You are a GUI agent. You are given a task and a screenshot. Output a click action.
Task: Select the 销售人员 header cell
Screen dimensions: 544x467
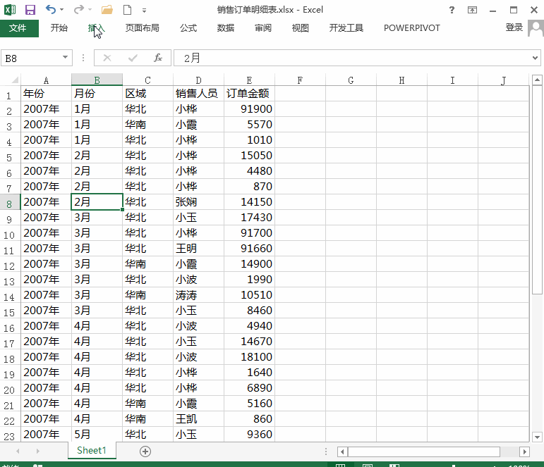[198, 93]
